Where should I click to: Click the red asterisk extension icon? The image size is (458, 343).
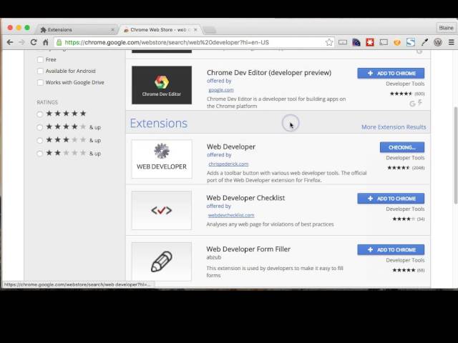[x=370, y=42]
